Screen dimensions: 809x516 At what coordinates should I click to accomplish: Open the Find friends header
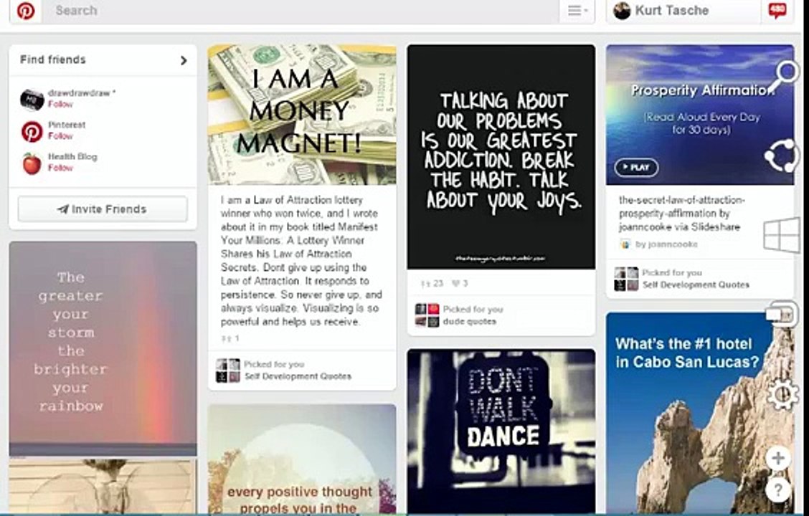pyautogui.click(x=103, y=59)
